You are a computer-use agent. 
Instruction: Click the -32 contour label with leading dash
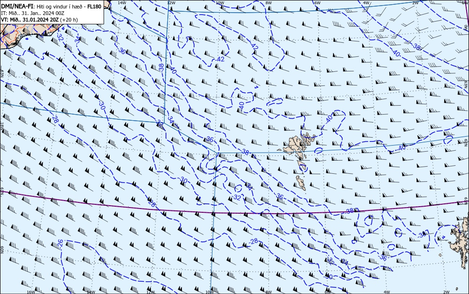[236, 197]
